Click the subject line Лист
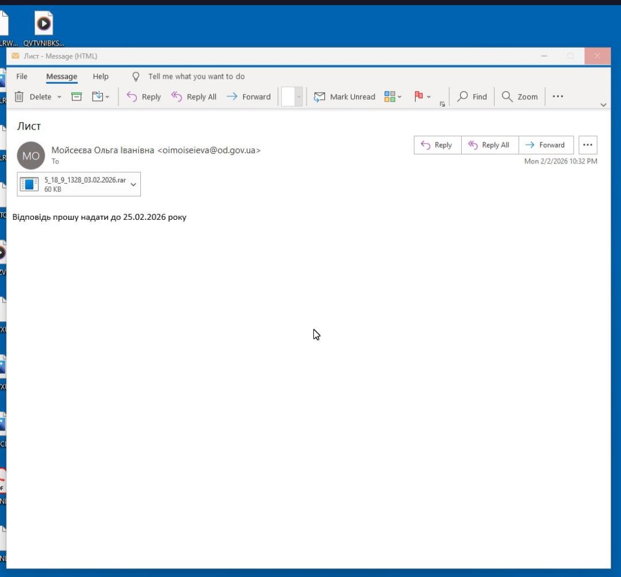 pos(29,126)
